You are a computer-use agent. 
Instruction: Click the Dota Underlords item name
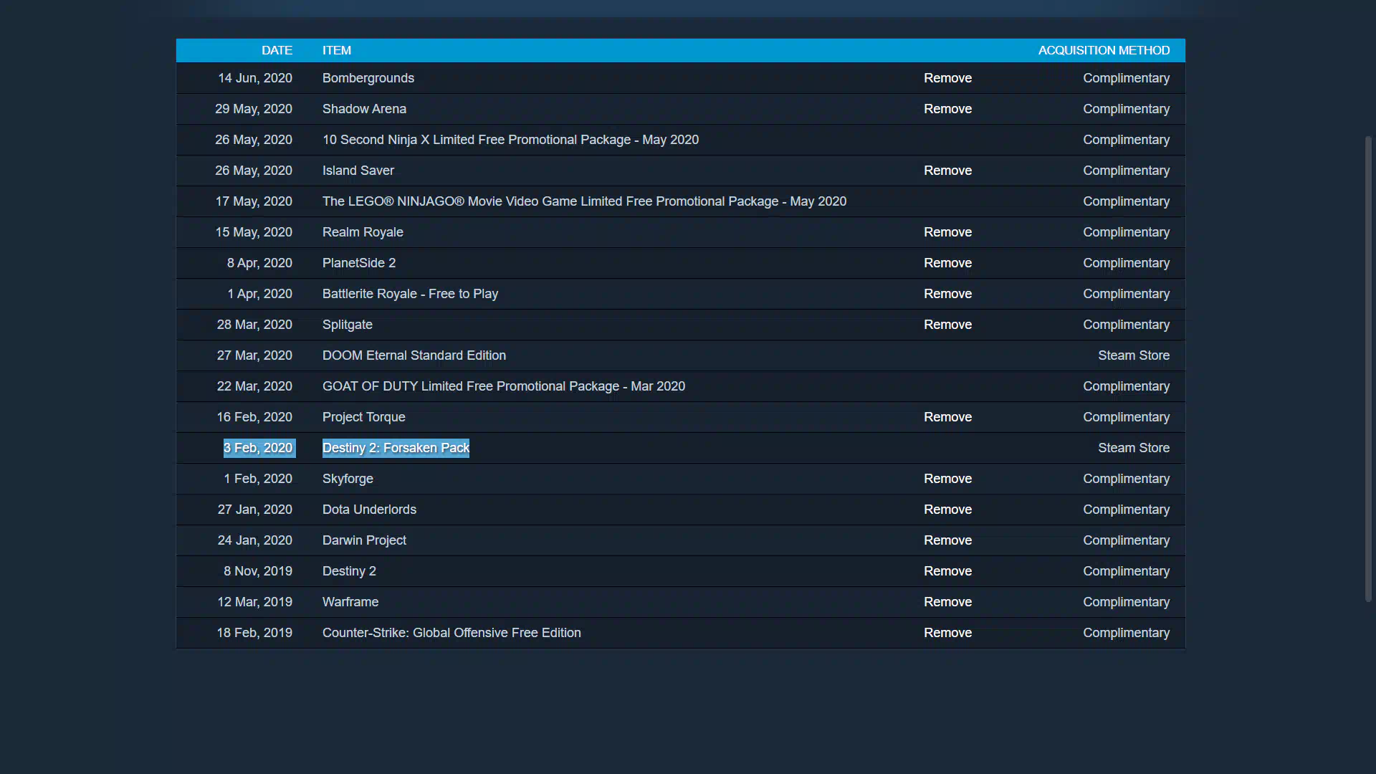369,510
